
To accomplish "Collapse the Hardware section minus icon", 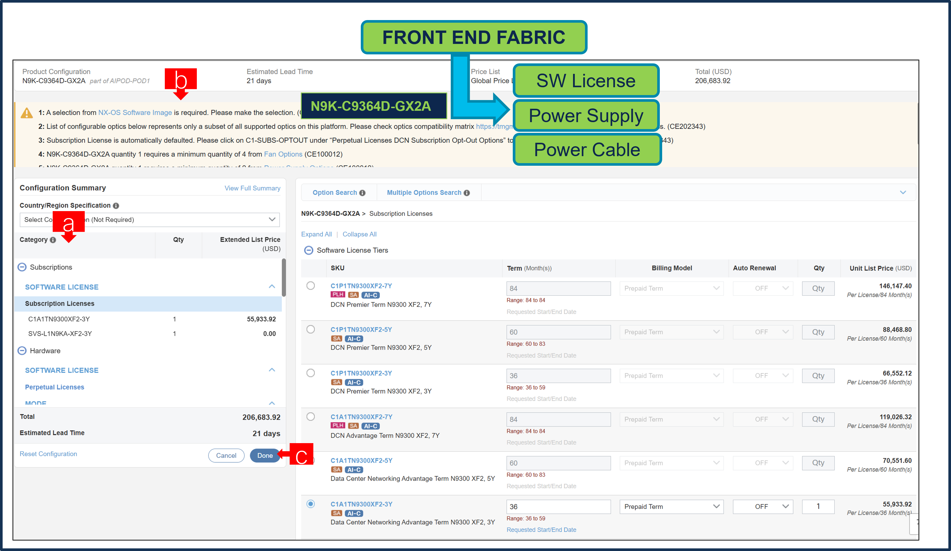I will click(22, 351).
